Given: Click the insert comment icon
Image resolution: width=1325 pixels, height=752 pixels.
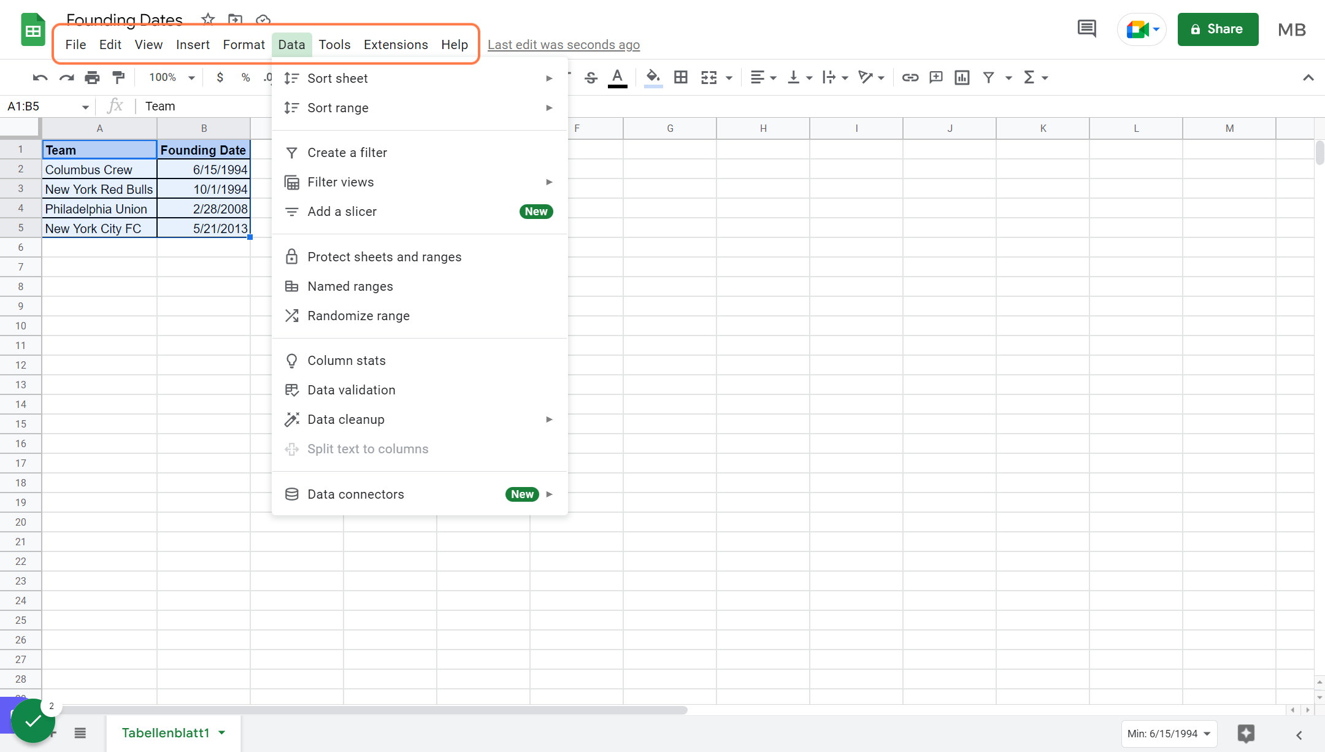Looking at the screenshot, I should click(936, 77).
